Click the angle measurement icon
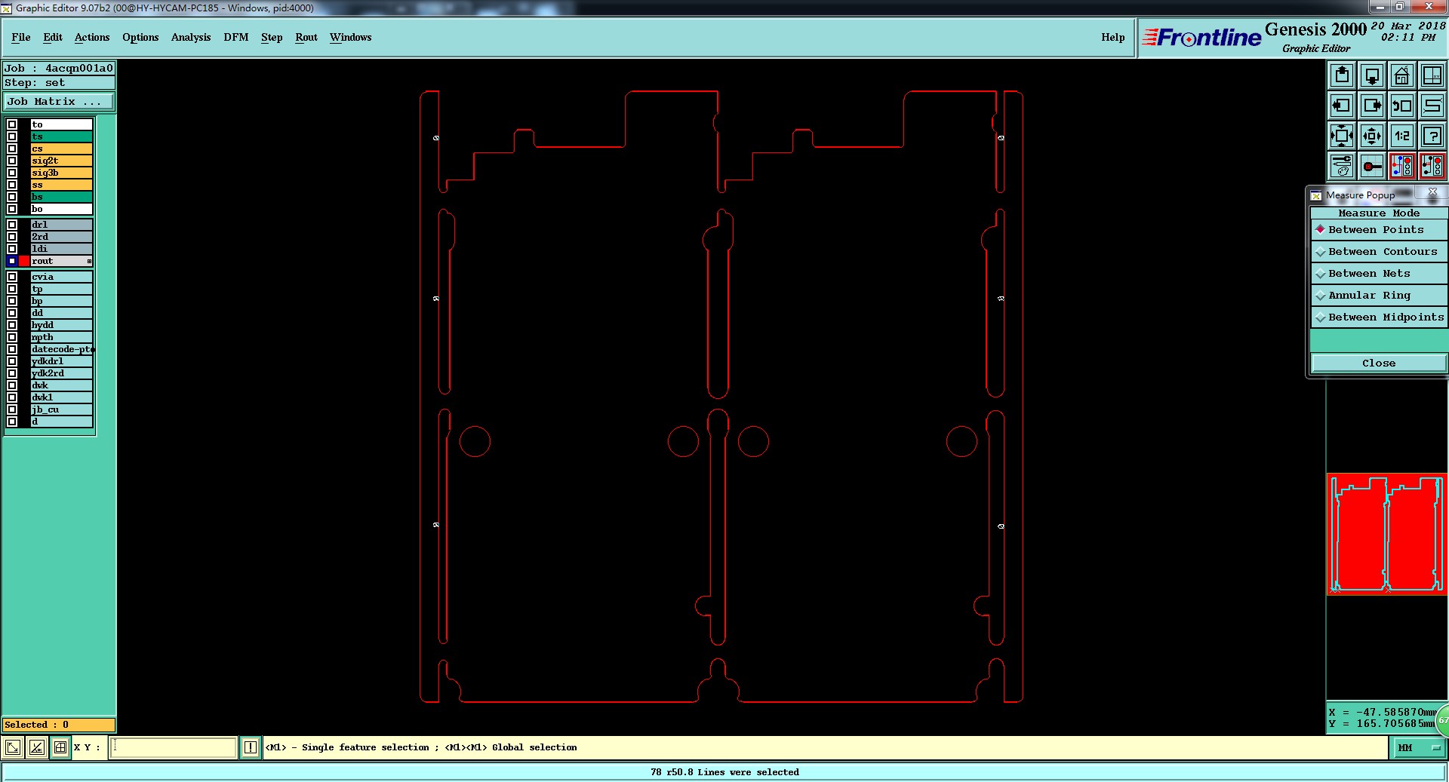Image resolution: width=1449 pixels, height=782 pixels. coord(36,747)
